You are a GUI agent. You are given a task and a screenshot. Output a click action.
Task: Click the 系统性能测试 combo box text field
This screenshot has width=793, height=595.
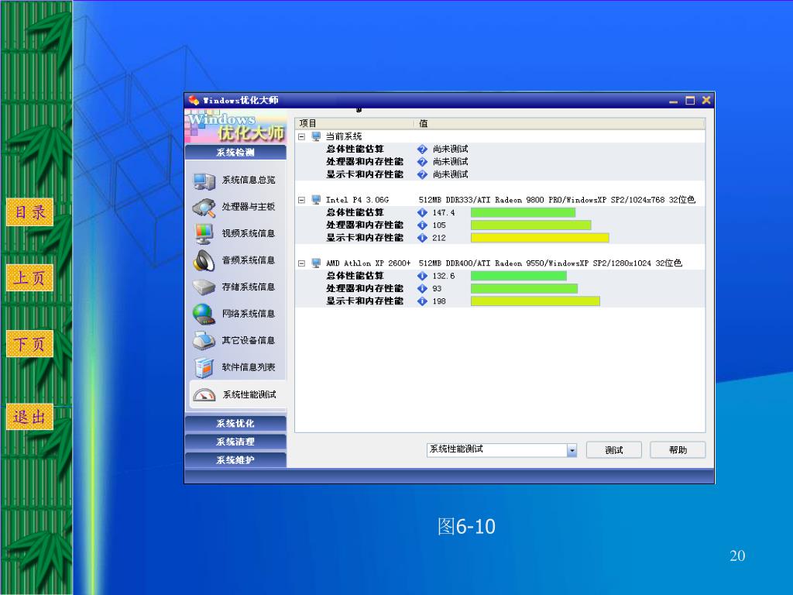(497, 450)
